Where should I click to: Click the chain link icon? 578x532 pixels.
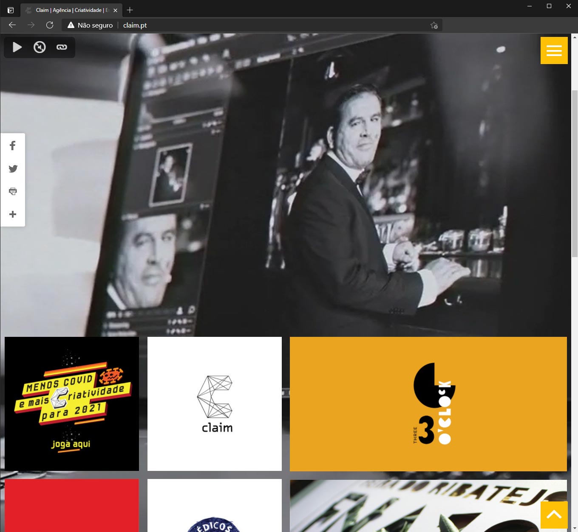pos(62,47)
